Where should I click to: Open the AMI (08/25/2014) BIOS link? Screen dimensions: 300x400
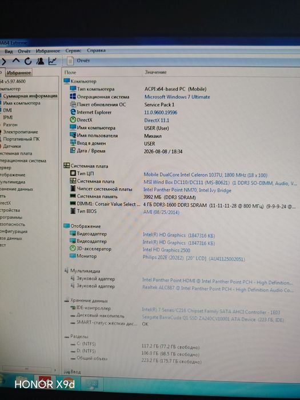pos(161,212)
